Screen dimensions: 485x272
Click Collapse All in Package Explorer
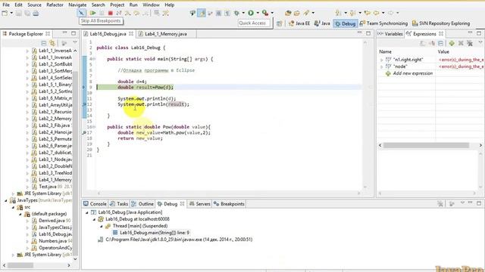click(44, 43)
